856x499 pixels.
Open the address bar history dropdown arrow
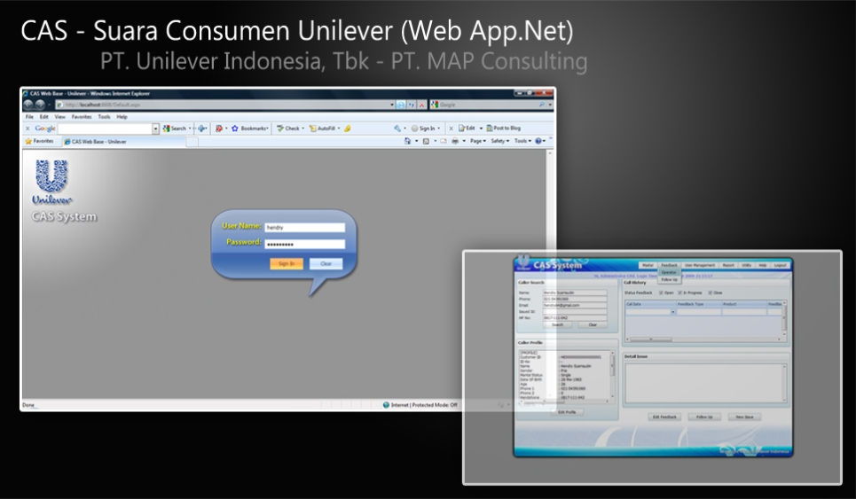point(392,105)
